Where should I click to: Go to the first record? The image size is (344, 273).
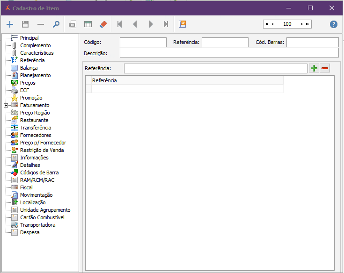click(x=120, y=24)
